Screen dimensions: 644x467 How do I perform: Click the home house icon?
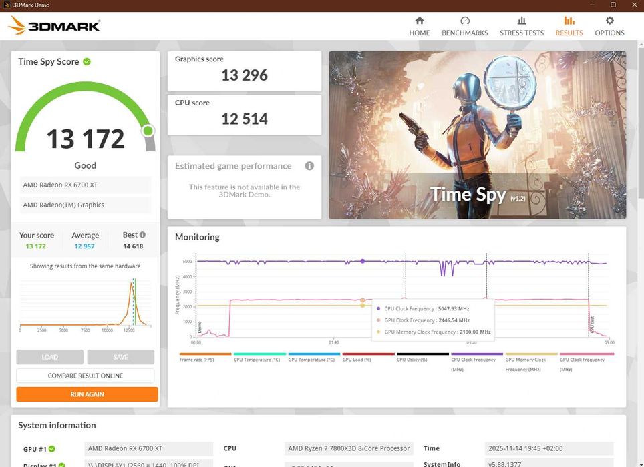click(x=420, y=21)
